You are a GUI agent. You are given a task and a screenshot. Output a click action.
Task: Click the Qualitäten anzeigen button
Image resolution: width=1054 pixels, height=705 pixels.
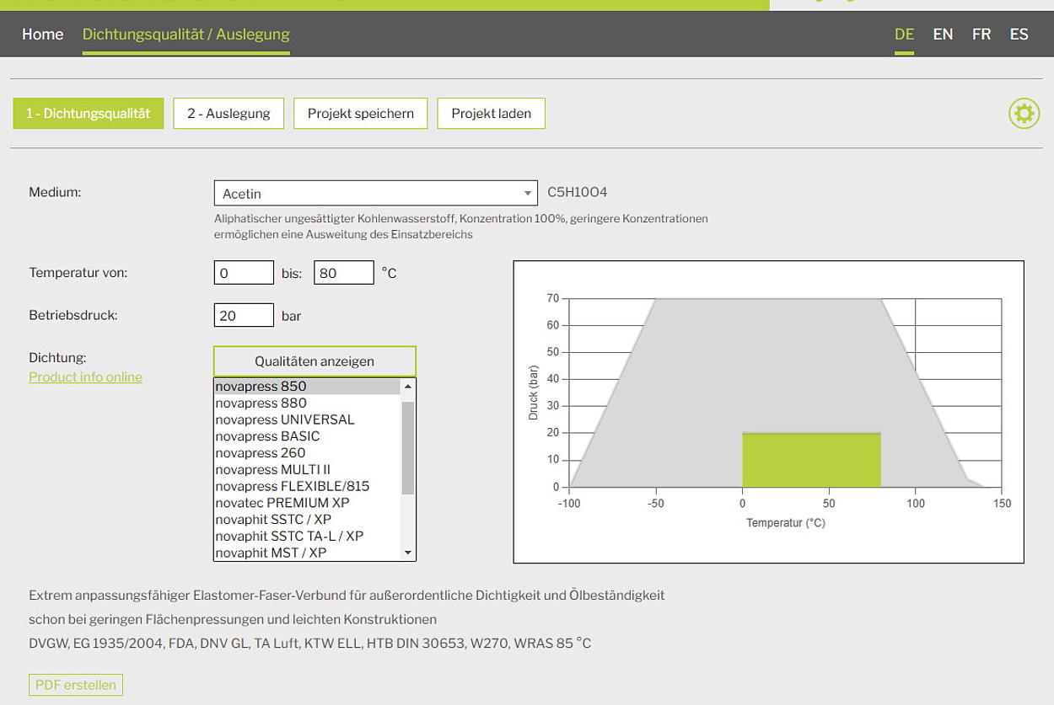(315, 361)
